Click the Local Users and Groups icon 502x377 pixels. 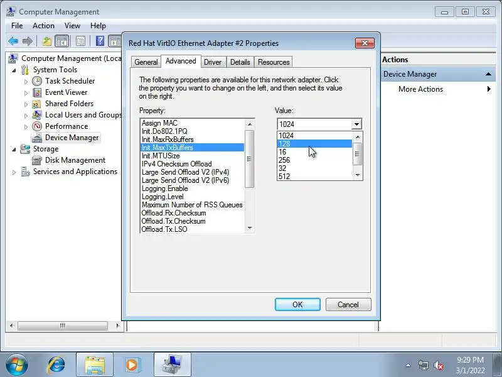click(x=37, y=115)
